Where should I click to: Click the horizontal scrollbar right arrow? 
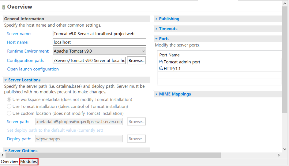[279, 155]
